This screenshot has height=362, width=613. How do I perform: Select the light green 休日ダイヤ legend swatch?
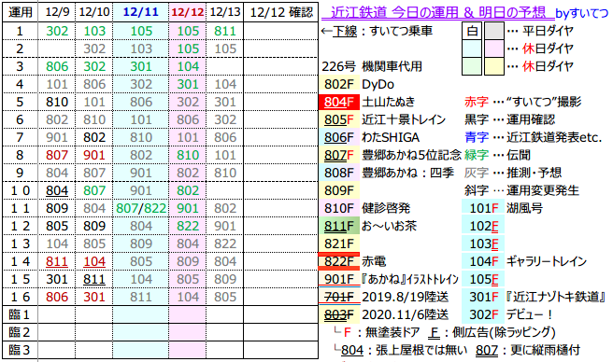pos(472,66)
